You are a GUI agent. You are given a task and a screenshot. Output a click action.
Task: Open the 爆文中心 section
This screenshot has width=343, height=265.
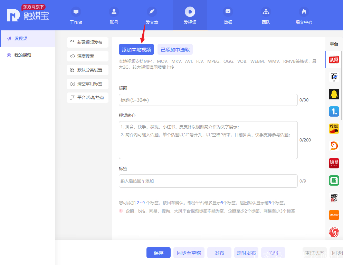[x=304, y=15]
